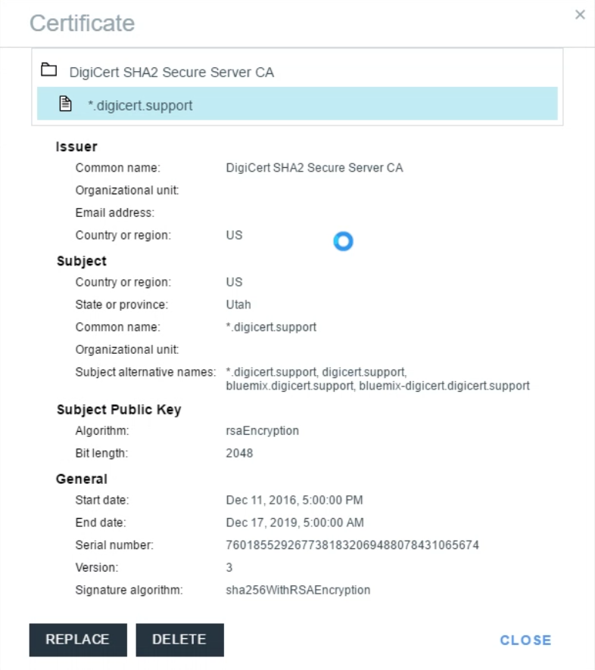The width and height of the screenshot is (595, 670).
Task: Dismiss the Certificate dialog with the X icon
Action: [x=580, y=14]
